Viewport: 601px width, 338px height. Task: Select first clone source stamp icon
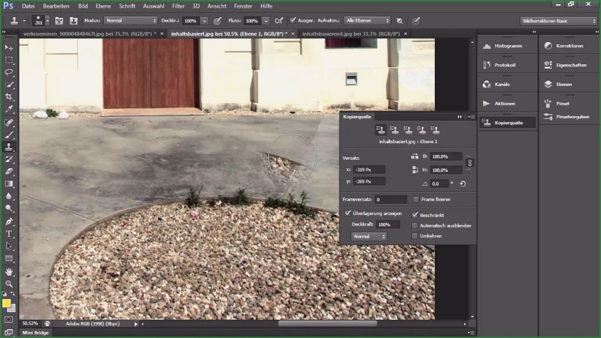(380, 130)
